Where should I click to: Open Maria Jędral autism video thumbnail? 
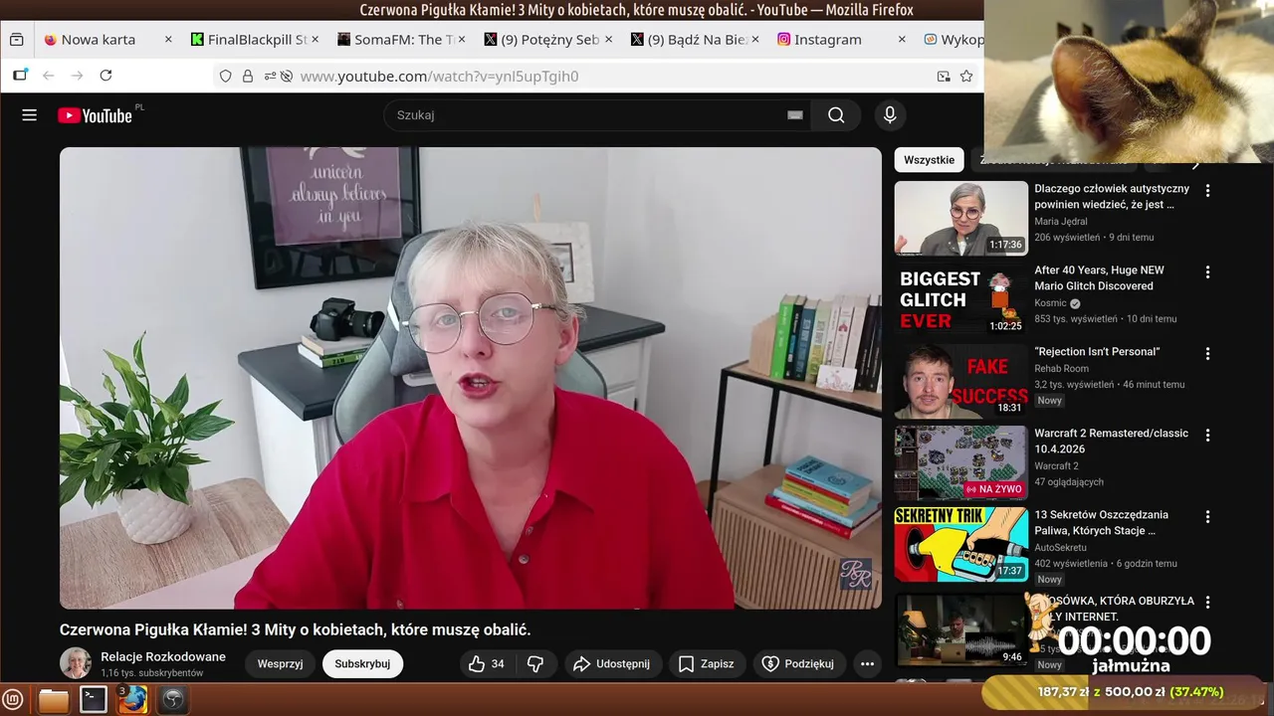(x=960, y=218)
